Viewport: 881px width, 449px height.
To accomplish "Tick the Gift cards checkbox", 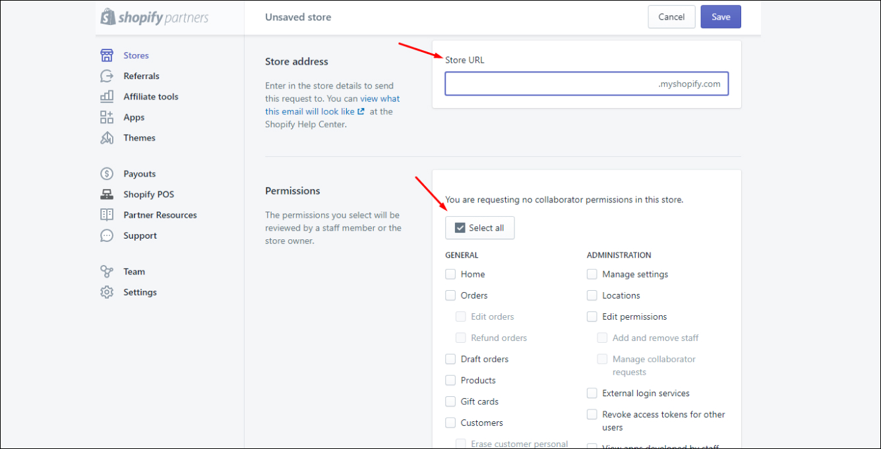I will [450, 402].
